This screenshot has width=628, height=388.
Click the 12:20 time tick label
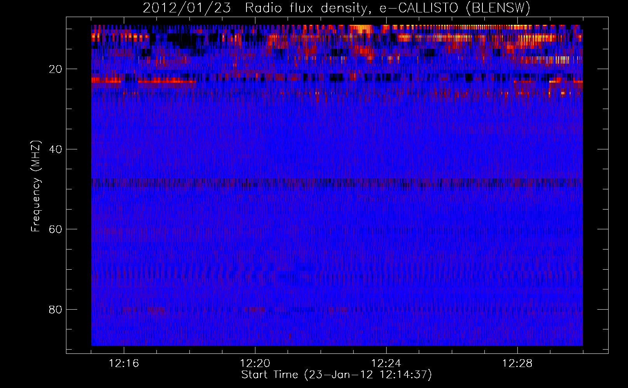[255, 364]
